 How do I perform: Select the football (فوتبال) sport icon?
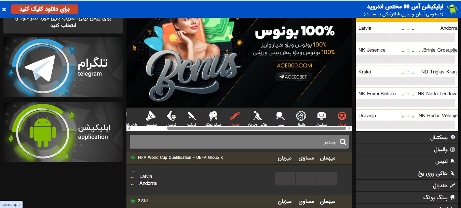coord(342,116)
